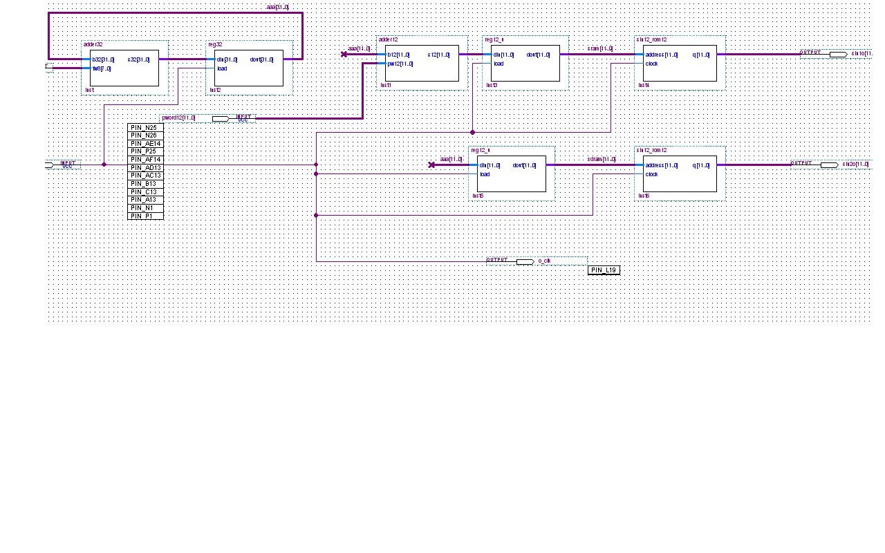The image size is (885, 553).
Task: Select the PIN_AF14 assignment label
Action: pyautogui.click(x=145, y=160)
